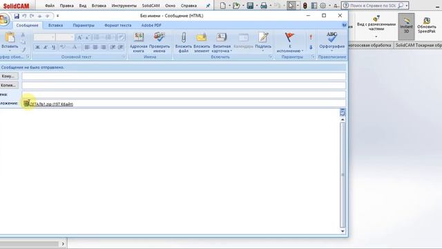Center the message text
Viewport: 442px width, 249px height.
pos(95,47)
